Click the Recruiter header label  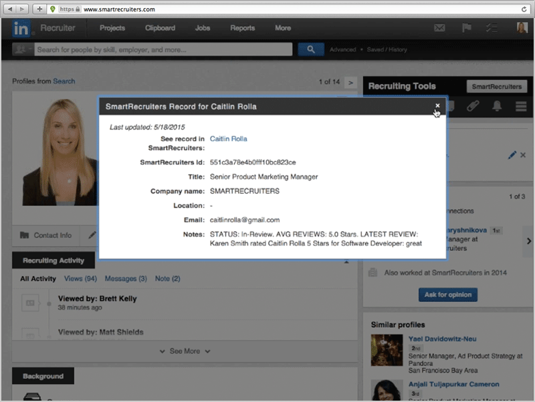58,28
